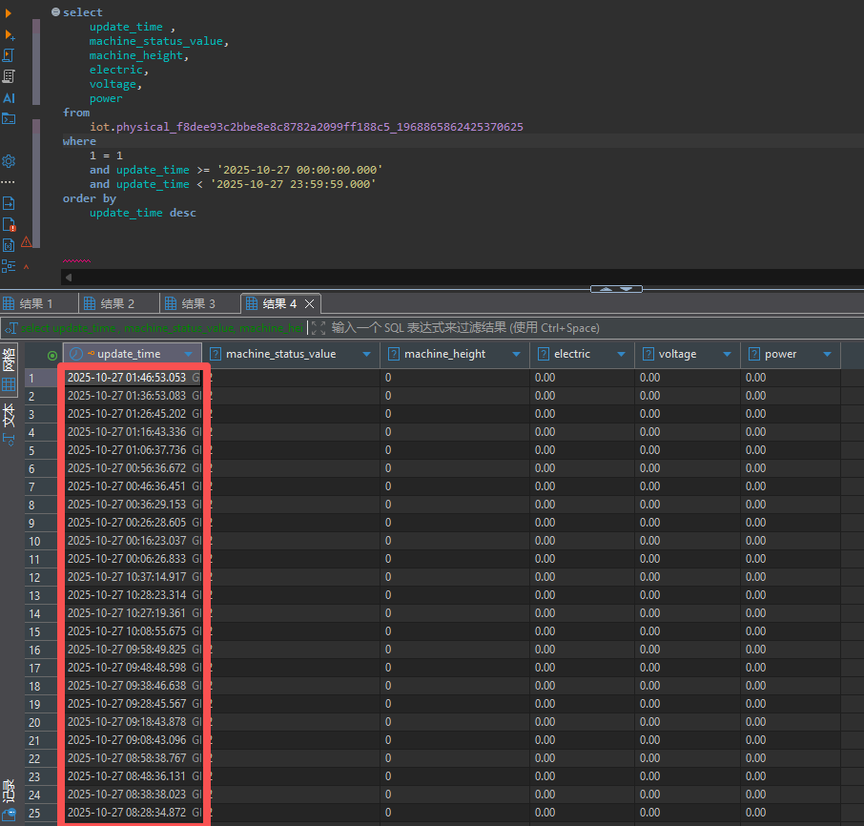Close the 结果 4 tab

309,303
